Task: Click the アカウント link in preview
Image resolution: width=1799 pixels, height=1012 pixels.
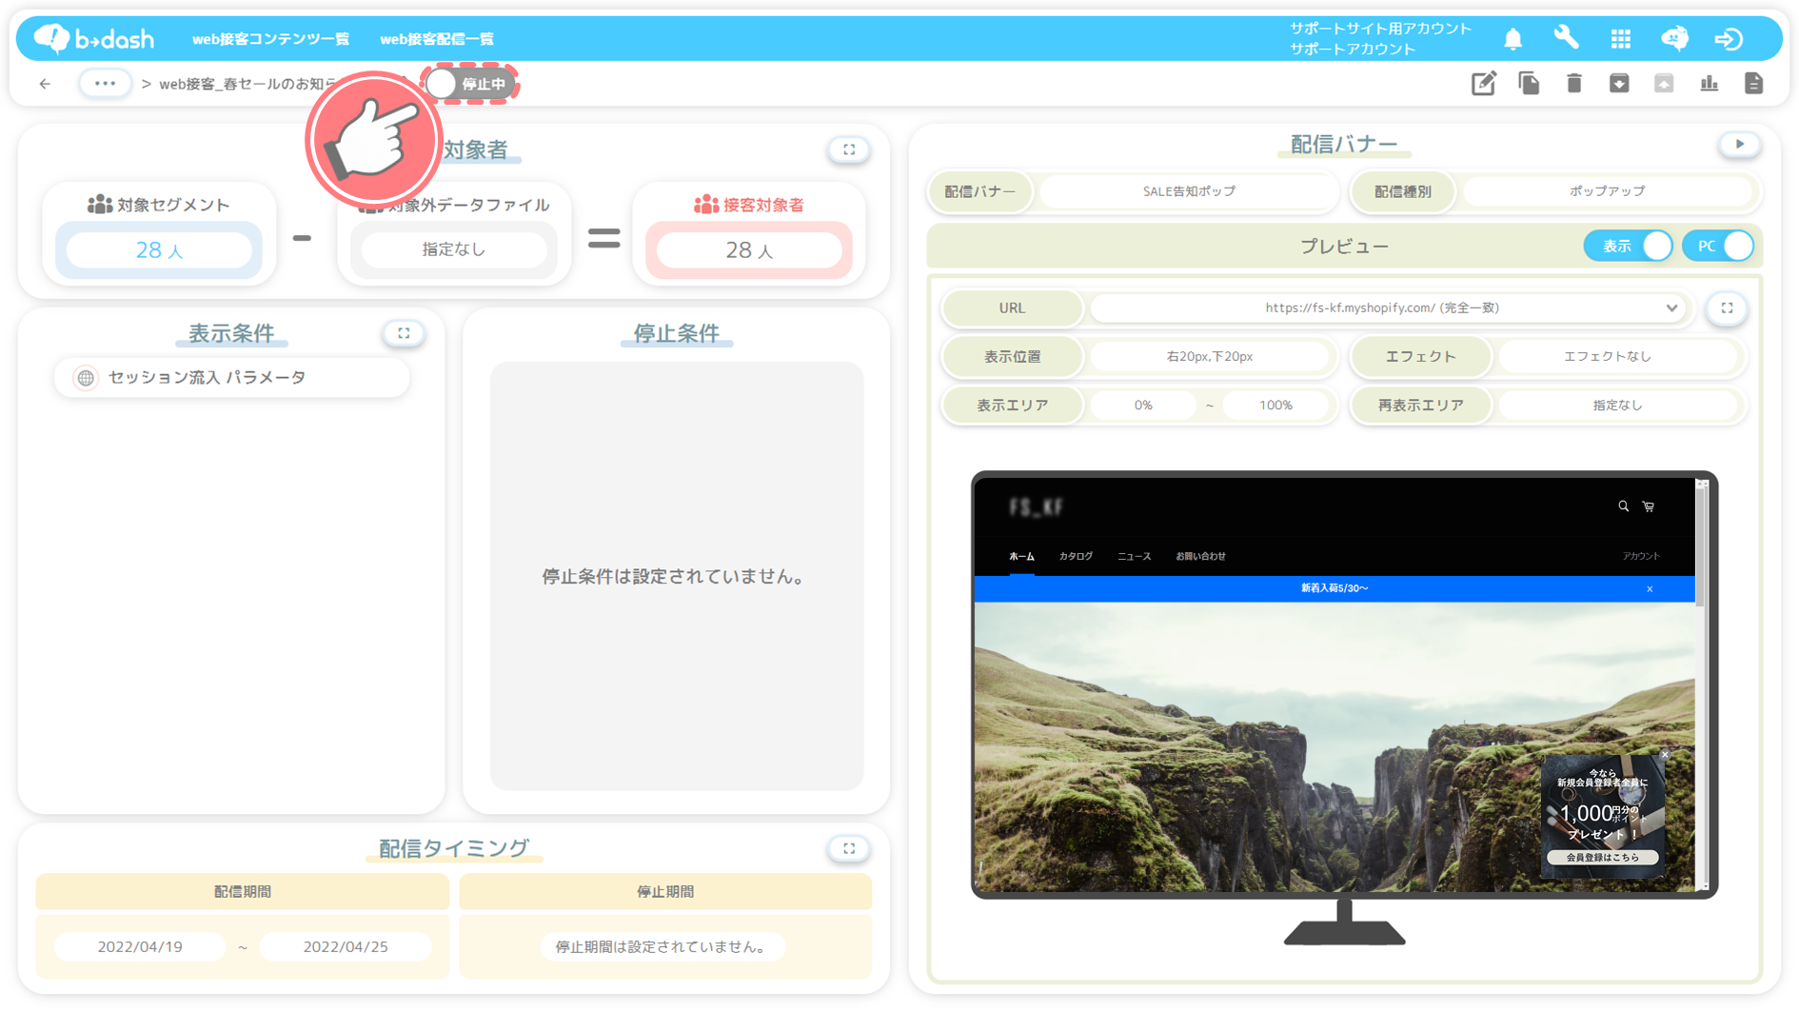Action: pos(1641,557)
